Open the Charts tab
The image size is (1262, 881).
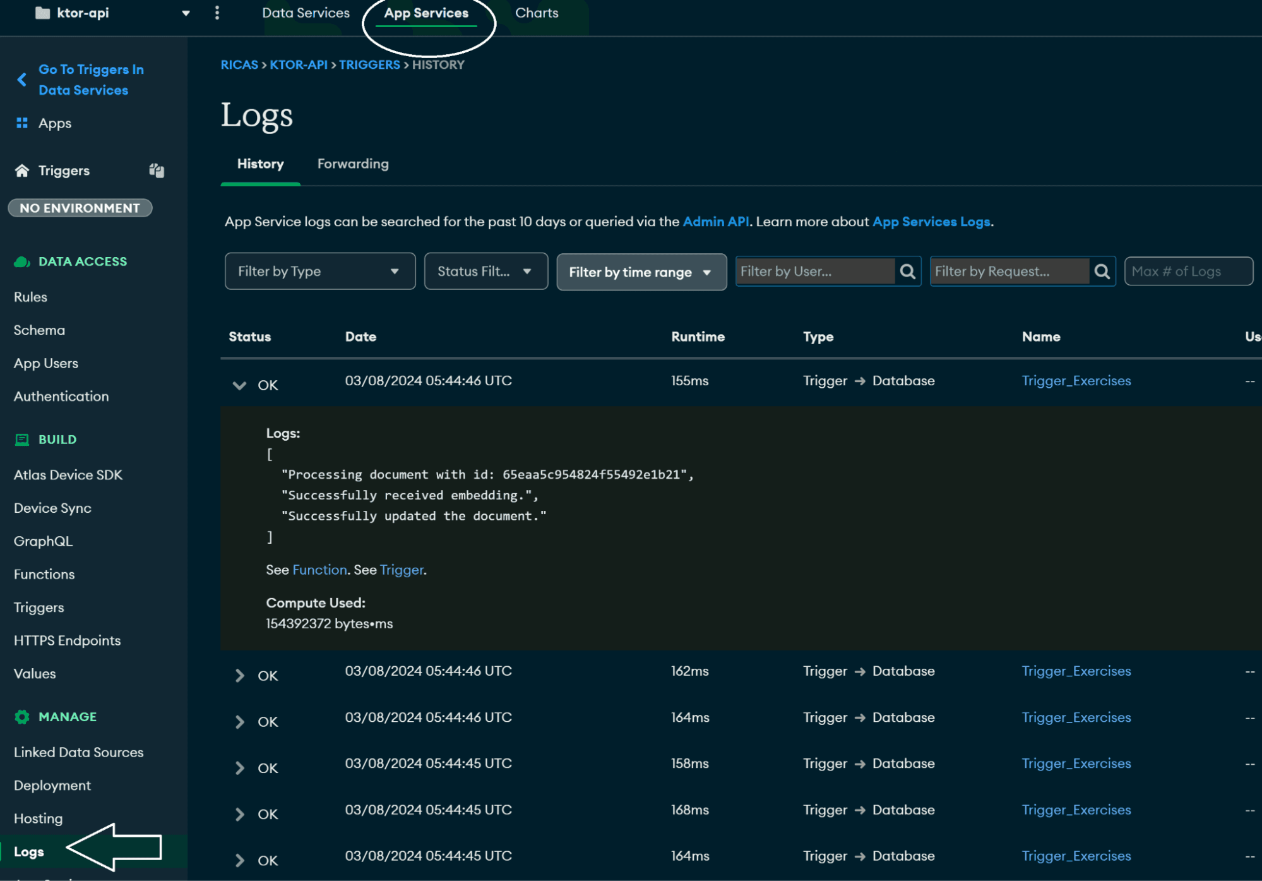pyautogui.click(x=537, y=13)
